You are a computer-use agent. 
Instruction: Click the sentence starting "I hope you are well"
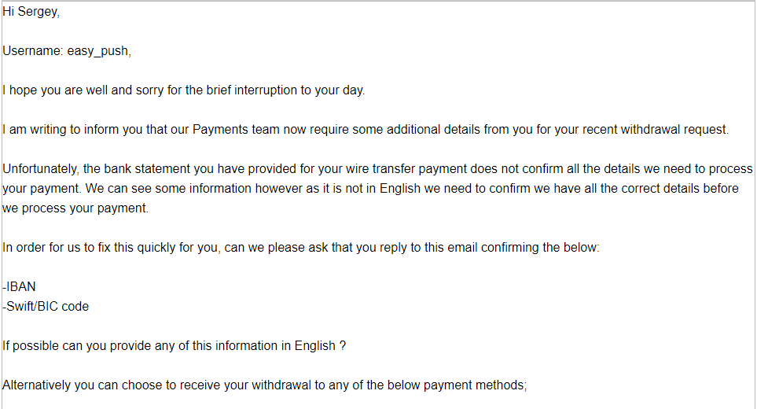[x=183, y=90]
